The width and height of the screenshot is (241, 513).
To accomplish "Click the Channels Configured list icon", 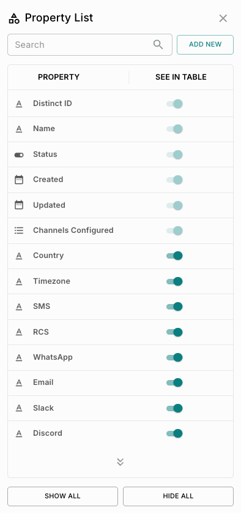I will pos(19,230).
